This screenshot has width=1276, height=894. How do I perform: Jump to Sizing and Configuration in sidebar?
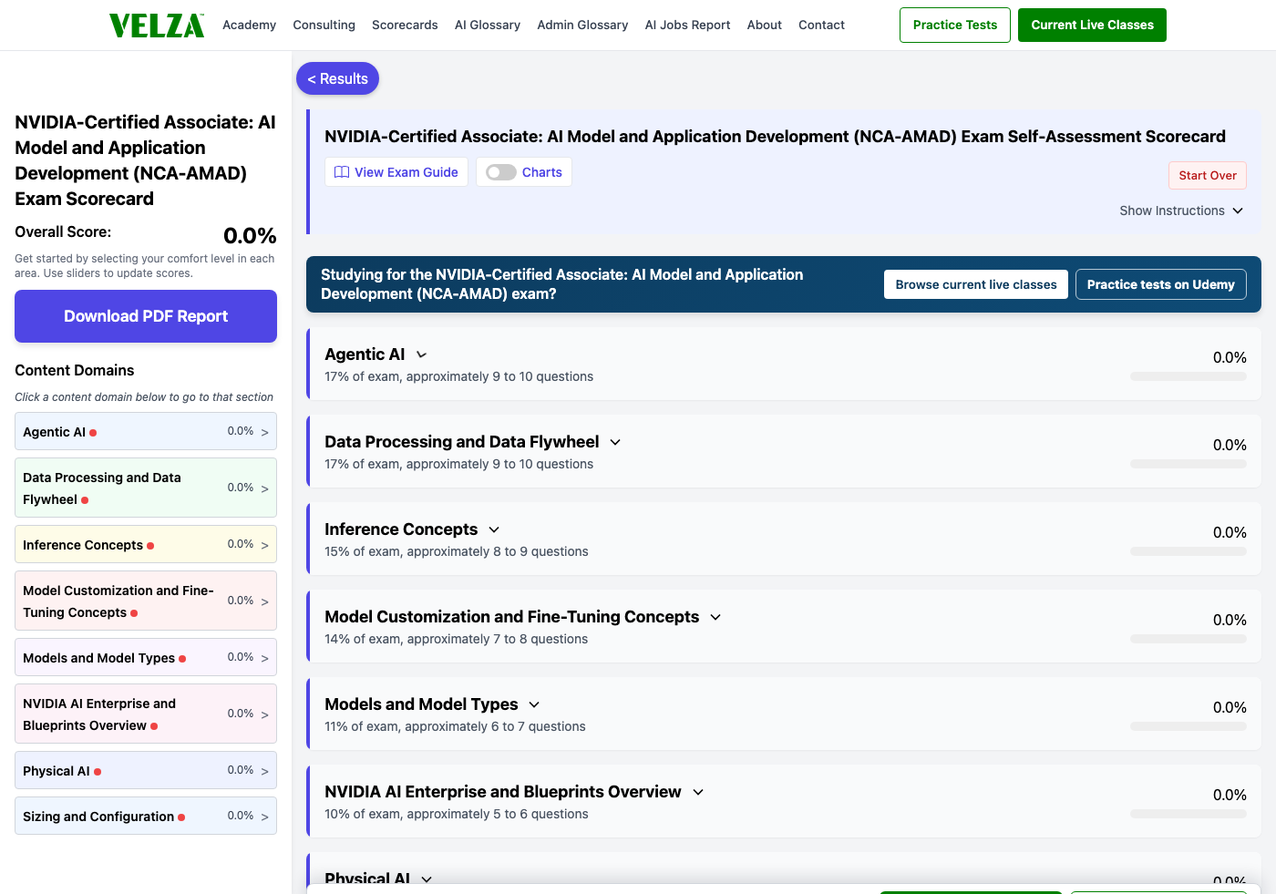point(146,816)
